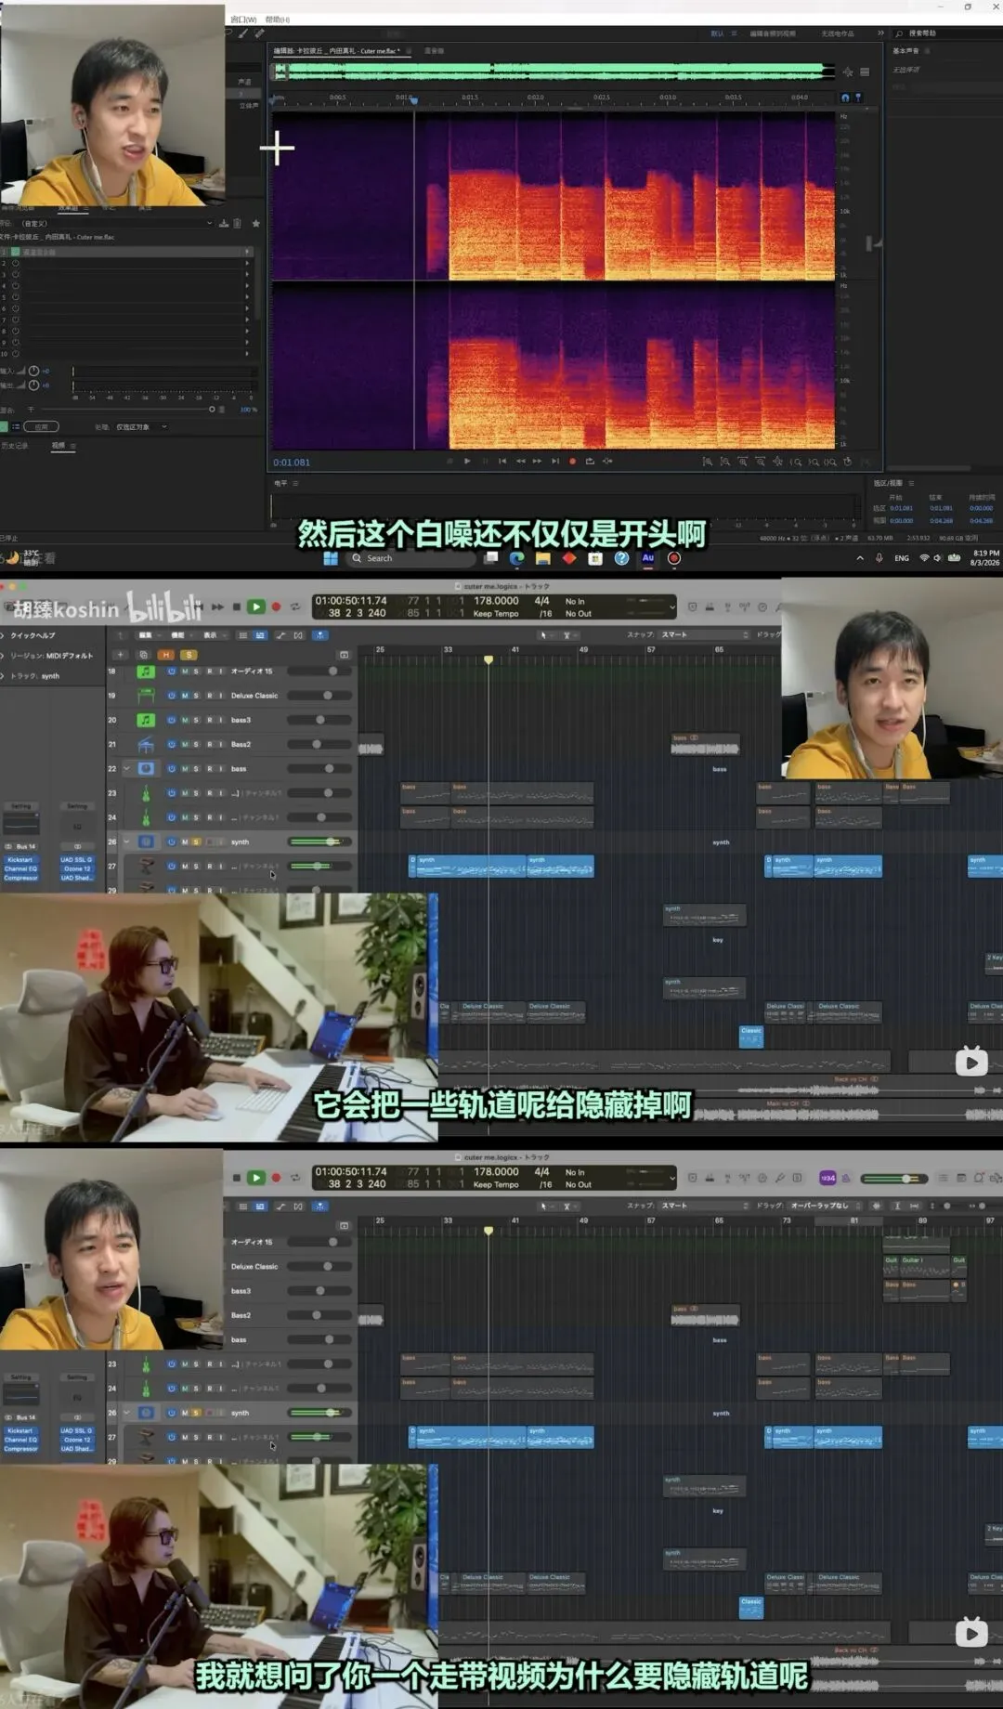The height and width of the screenshot is (1709, 1003).
Task: Click the purple 1234 count-in icon in the lower Logic frame
Action: coord(827,1178)
